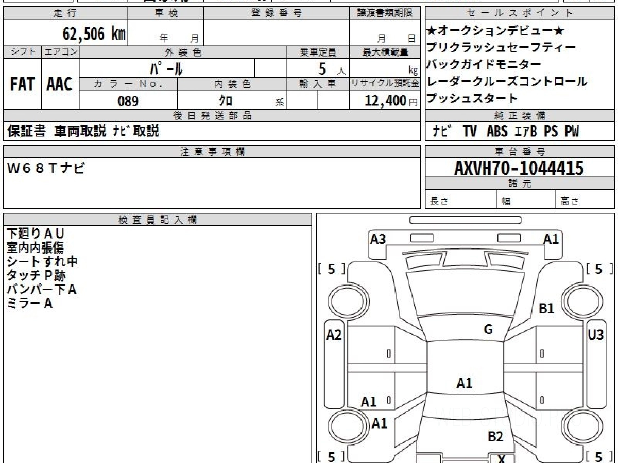Click the 12,400円 recycle fee

(391, 101)
